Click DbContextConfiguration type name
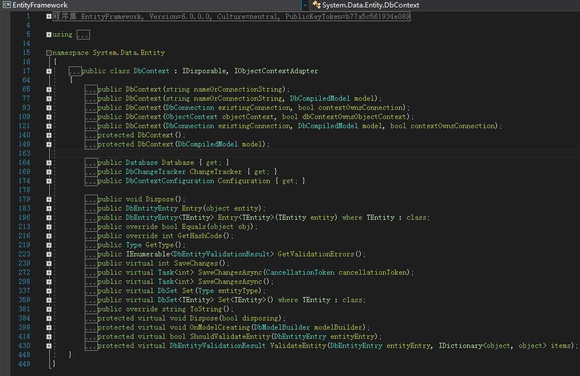Image resolution: width=580 pixels, height=376 pixels. pos(170,181)
